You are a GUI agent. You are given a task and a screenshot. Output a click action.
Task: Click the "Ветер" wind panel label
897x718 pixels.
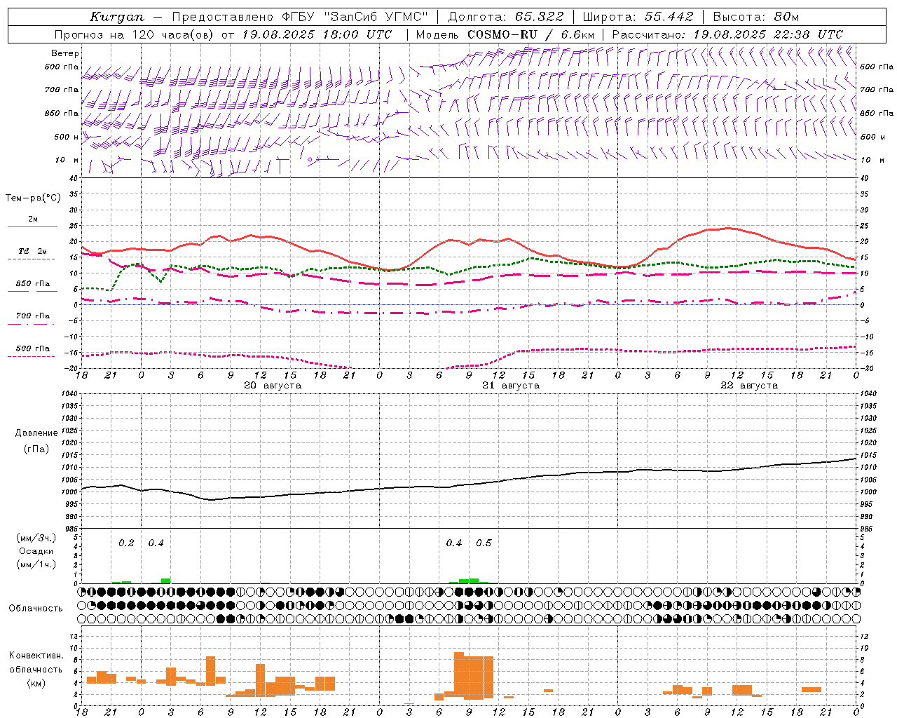click(x=65, y=53)
